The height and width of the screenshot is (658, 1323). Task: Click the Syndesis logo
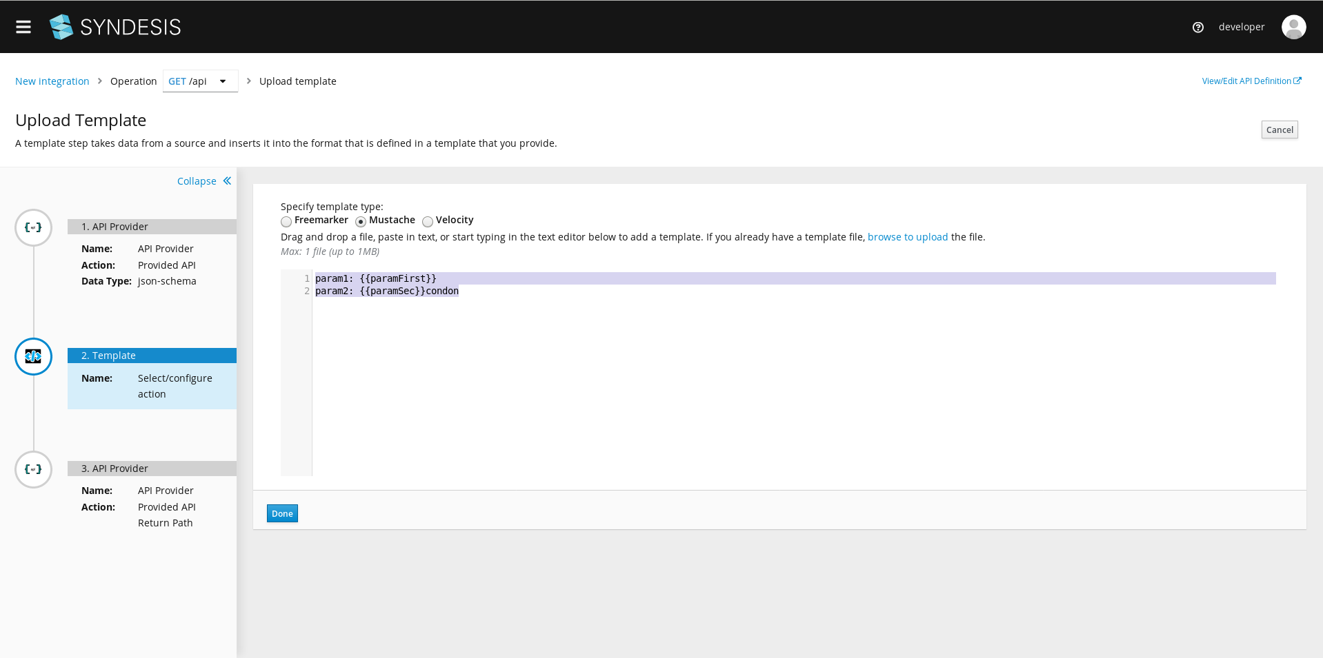click(x=115, y=27)
